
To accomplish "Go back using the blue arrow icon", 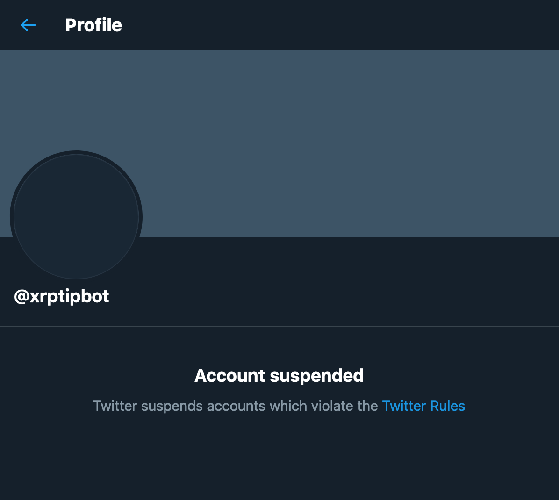I will (28, 25).
